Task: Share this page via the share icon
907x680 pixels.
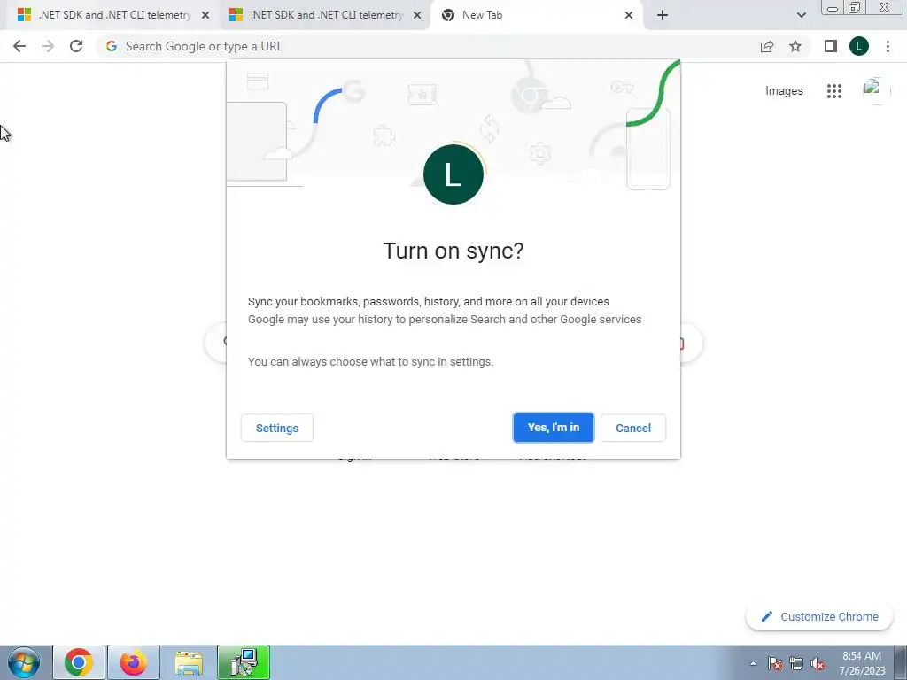Action: coord(767,46)
